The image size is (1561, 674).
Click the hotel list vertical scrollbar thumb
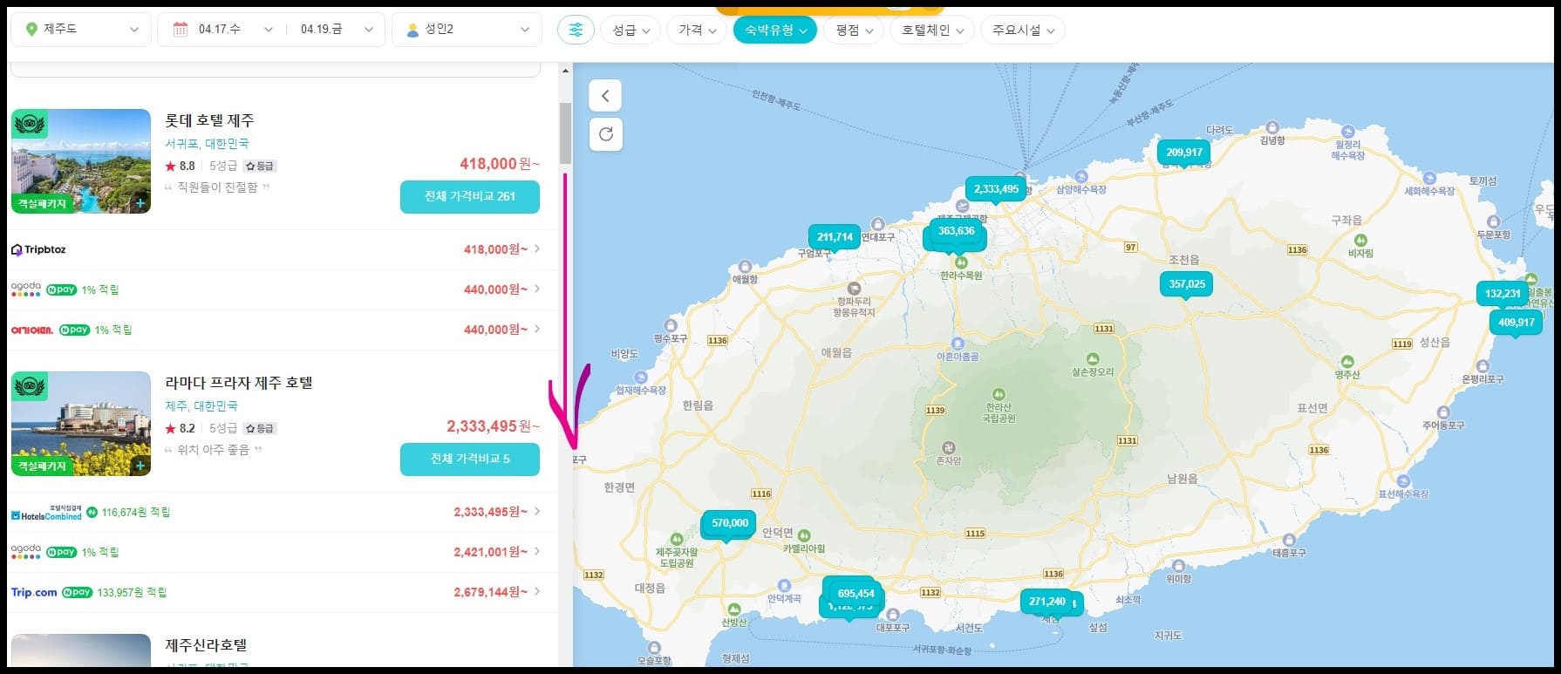point(565,133)
